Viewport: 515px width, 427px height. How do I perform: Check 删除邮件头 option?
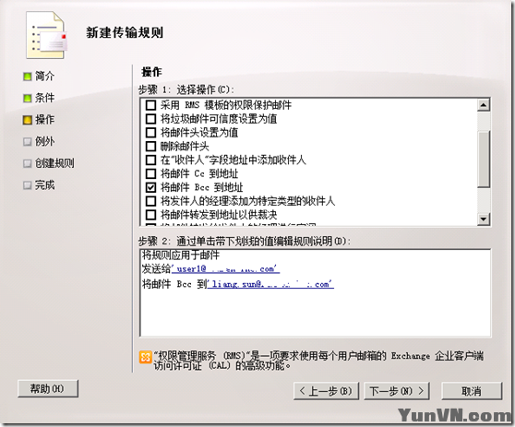[150, 146]
